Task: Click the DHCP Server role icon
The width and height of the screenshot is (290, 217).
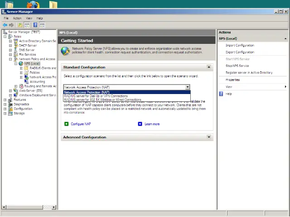Action: click(x=16, y=45)
